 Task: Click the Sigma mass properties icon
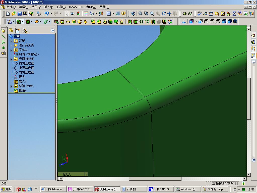point(234,14)
